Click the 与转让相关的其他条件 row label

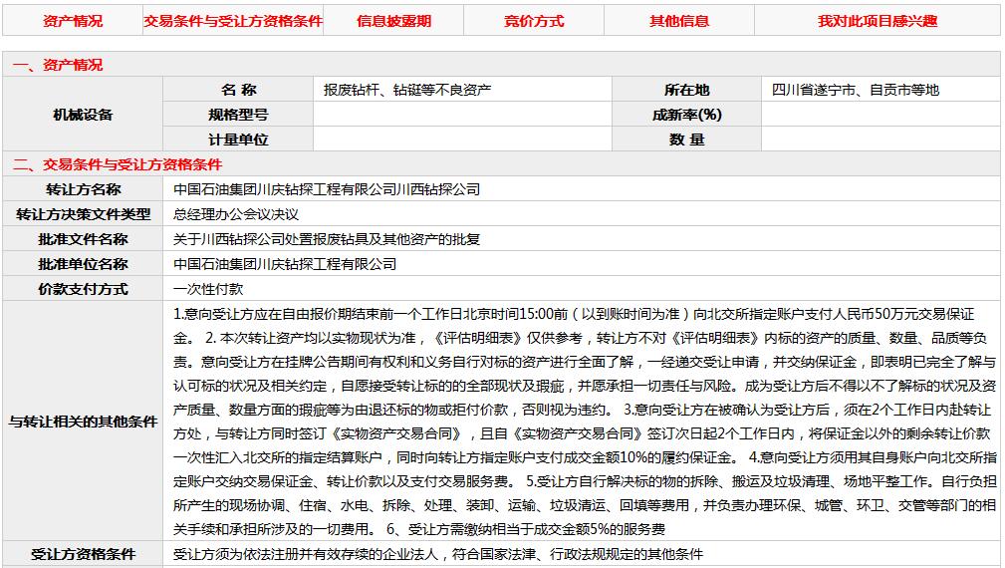click(x=83, y=422)
